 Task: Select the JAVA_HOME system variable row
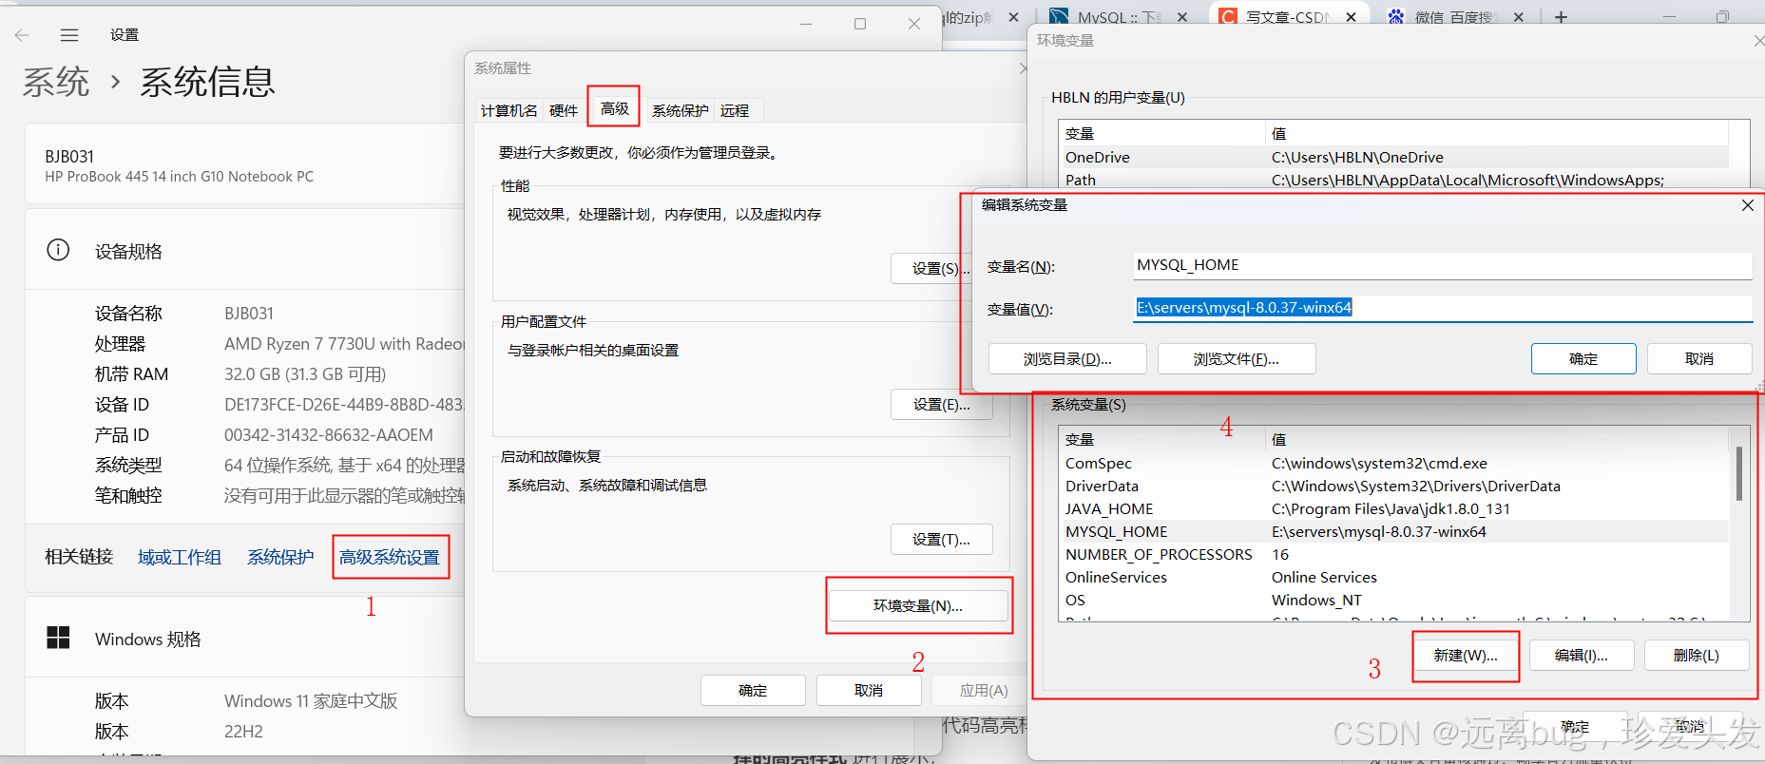click(x=1393, y=509)
